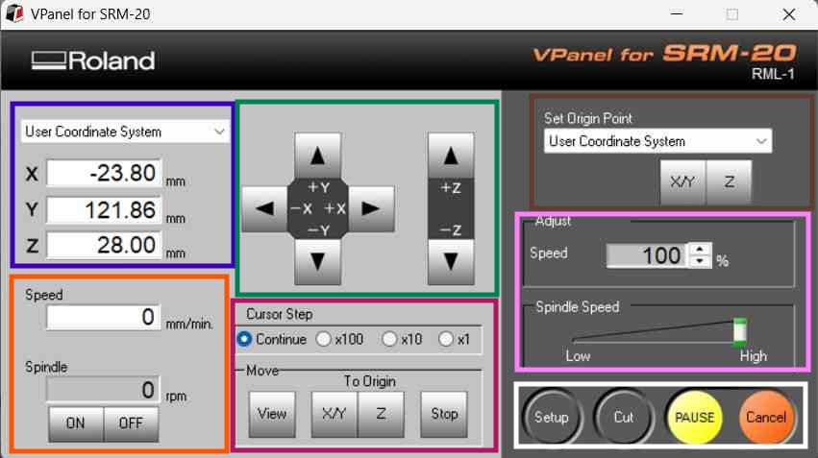Open Set Origin Point coordinate dropdown
The width and height of the screenshot is (818, 458).
(657, 141)
